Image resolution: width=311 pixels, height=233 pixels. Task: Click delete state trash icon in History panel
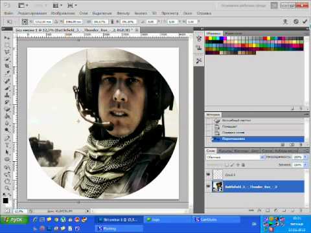(x=301, y=144)
